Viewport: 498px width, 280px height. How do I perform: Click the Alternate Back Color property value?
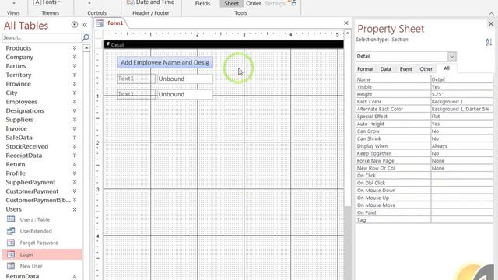[461, 109]
